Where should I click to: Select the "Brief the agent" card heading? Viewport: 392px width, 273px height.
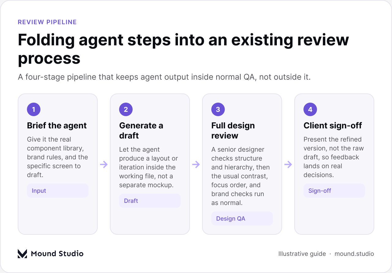click(x=57, y=126)
